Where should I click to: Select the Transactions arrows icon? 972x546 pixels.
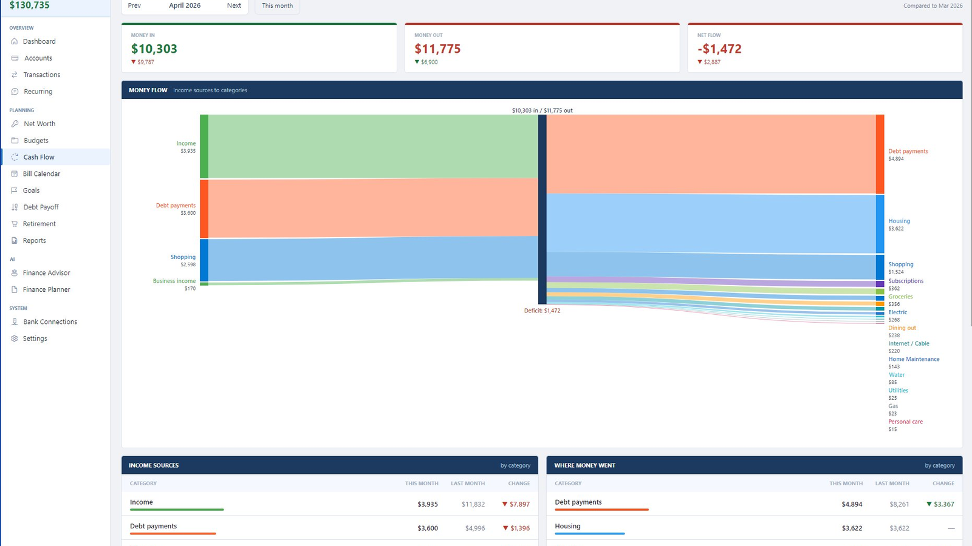click(15, 75)
